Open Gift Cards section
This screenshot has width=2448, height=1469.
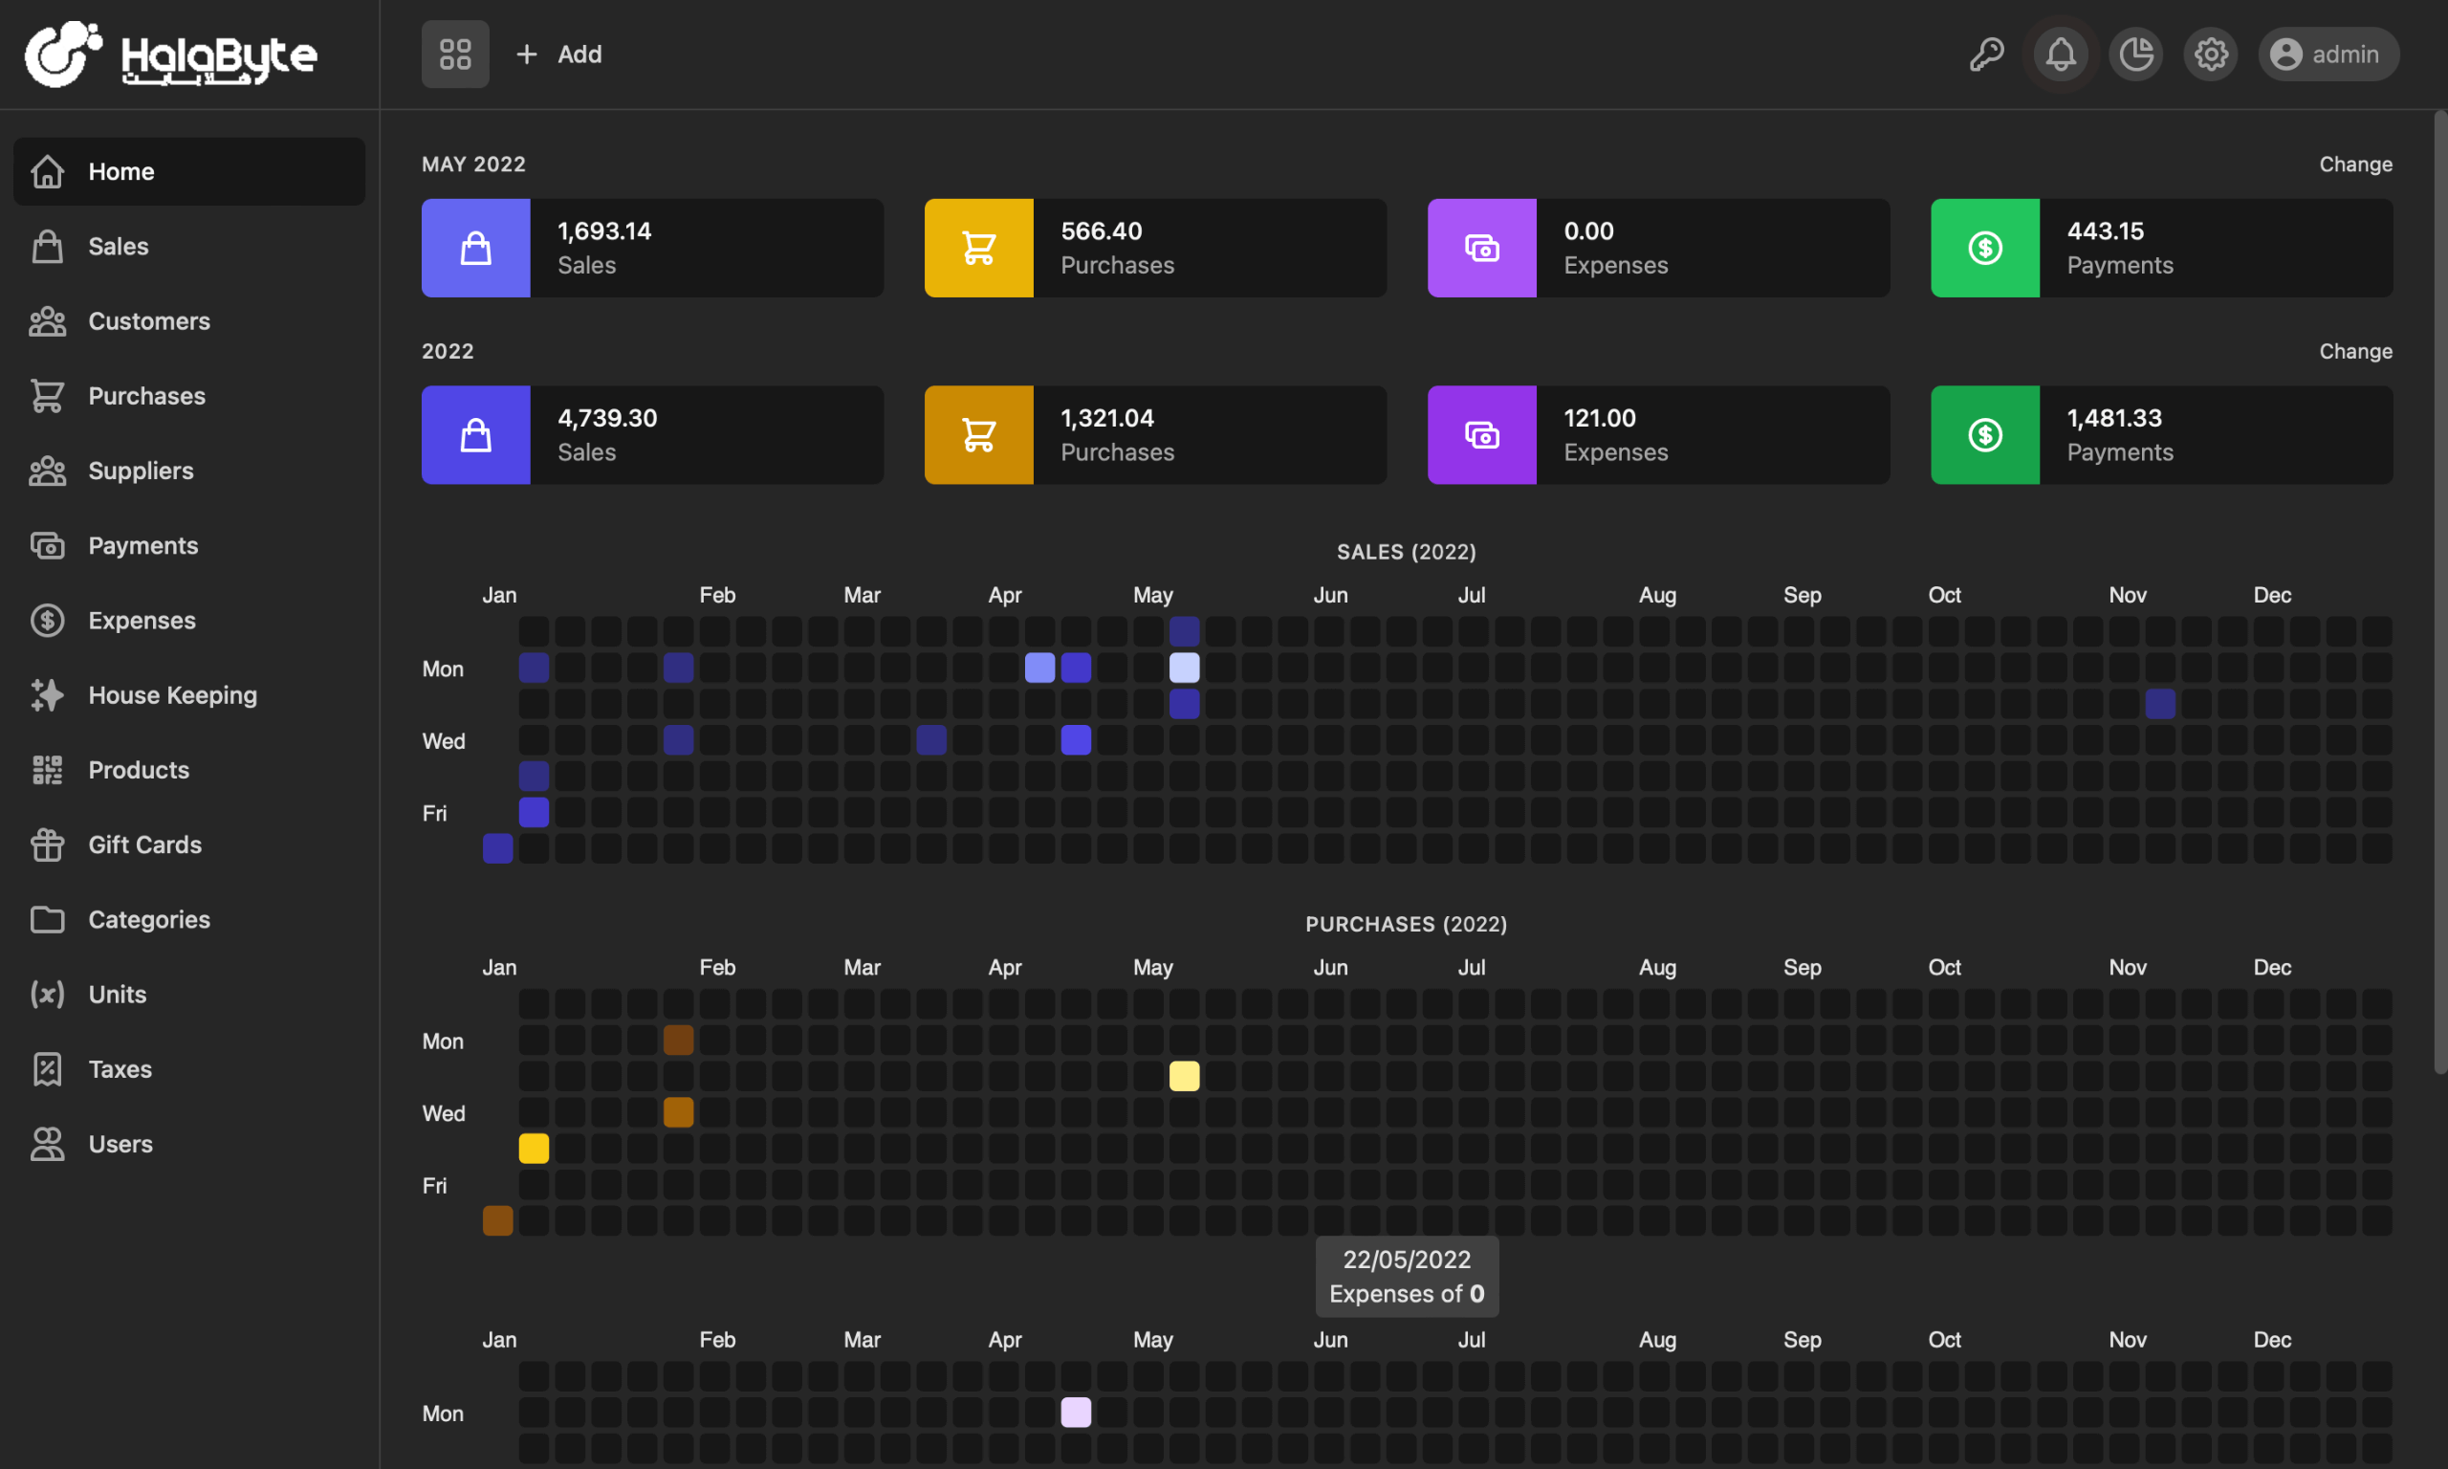144,844
